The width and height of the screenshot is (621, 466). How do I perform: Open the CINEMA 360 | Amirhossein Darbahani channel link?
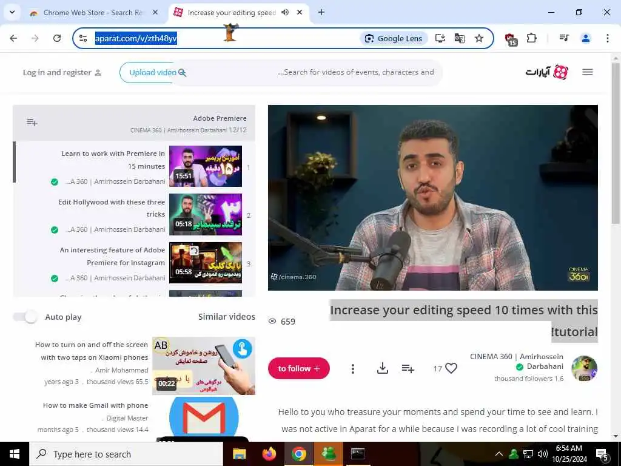(x=517, y=362)
